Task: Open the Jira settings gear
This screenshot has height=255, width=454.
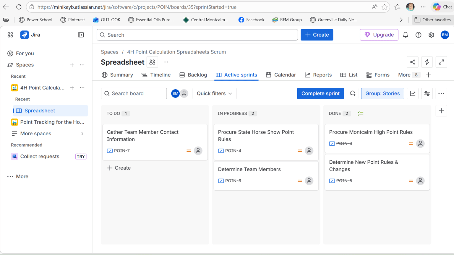Action: pos(431,35)
